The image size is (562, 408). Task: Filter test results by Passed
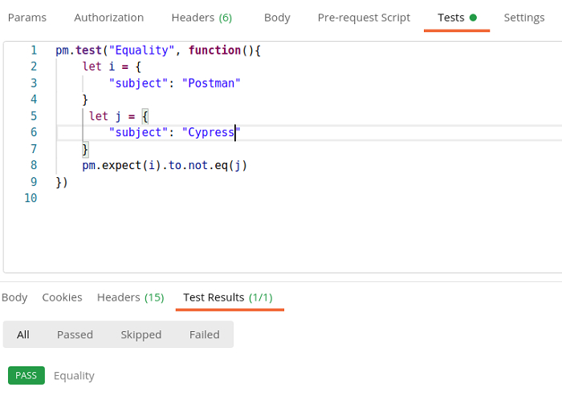pos(75,335)
